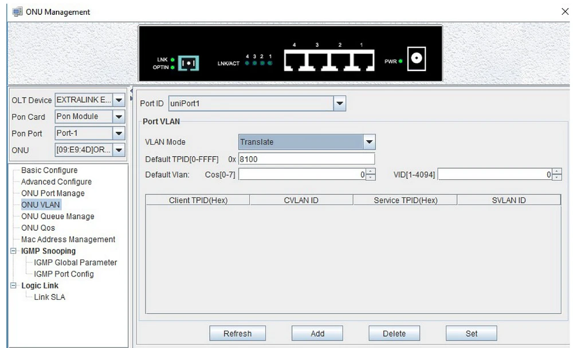The height and width of the screenshot is (348, 573).
Task: Expand the Port ID combo box
Action: coord(340,104)
